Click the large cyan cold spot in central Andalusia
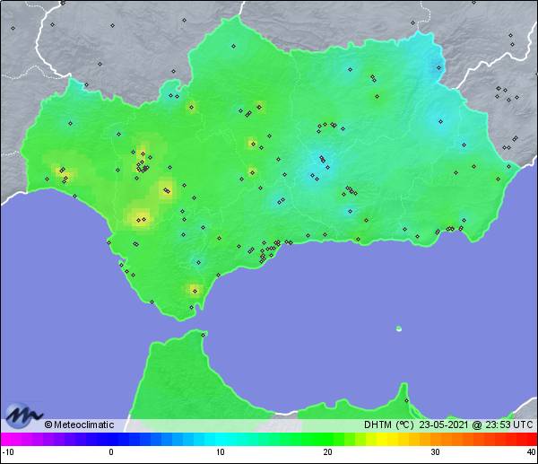 (x=319, y=163)
